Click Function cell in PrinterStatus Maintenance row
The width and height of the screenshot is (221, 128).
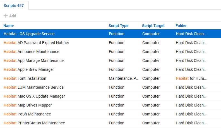click(117, 123)
